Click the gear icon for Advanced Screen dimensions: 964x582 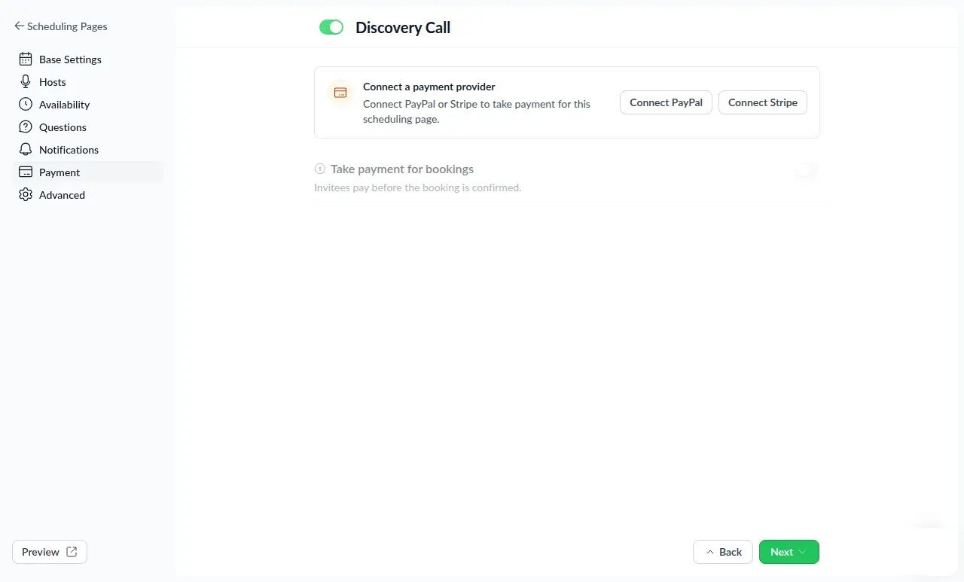coord(26,194)
